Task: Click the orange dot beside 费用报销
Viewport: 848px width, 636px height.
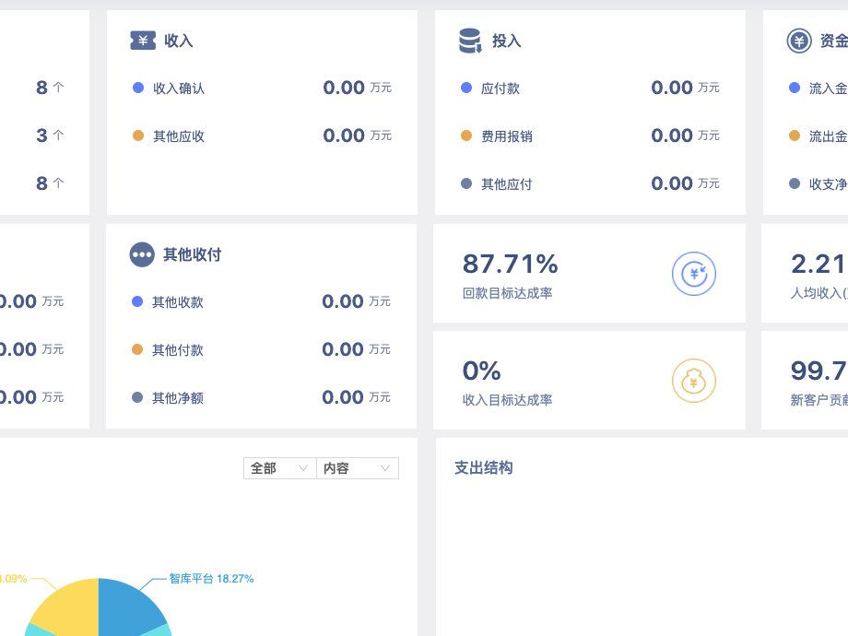Action: (x=466, y=135)
